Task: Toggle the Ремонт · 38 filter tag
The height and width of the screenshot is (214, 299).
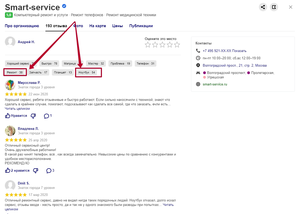Action: (x=15, y=72)
